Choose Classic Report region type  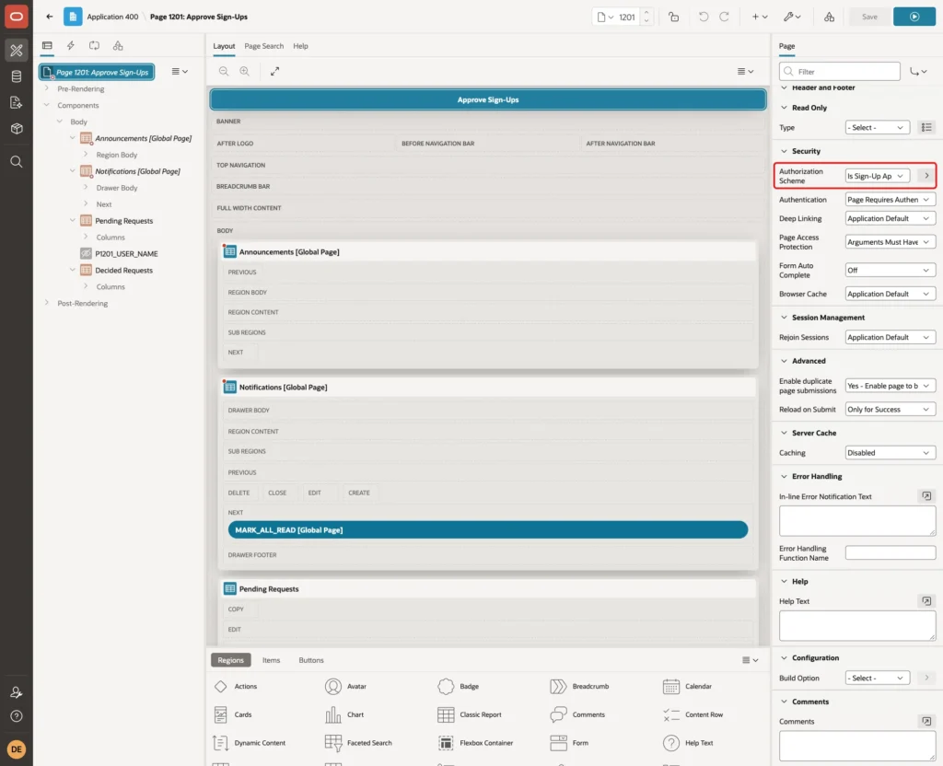pyautogui.click(x=471, y=714)
